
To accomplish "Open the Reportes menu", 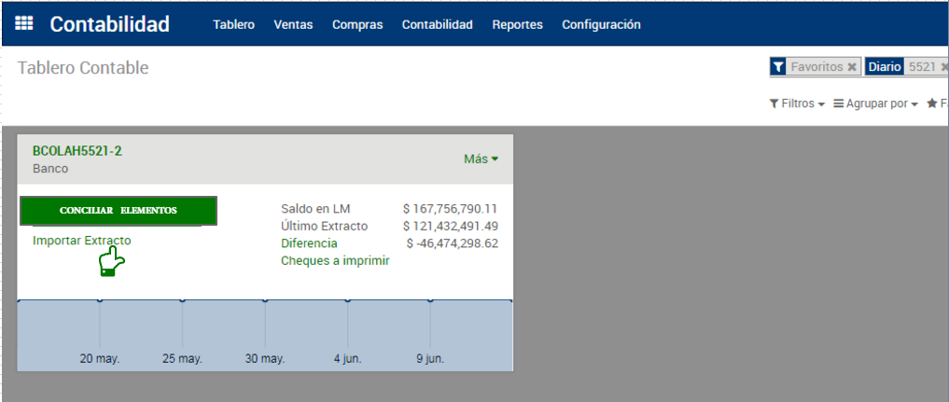I will [517, 25].
